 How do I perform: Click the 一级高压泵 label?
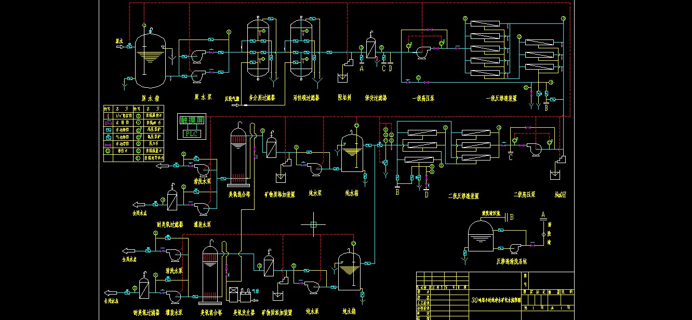tap(422, 97)
